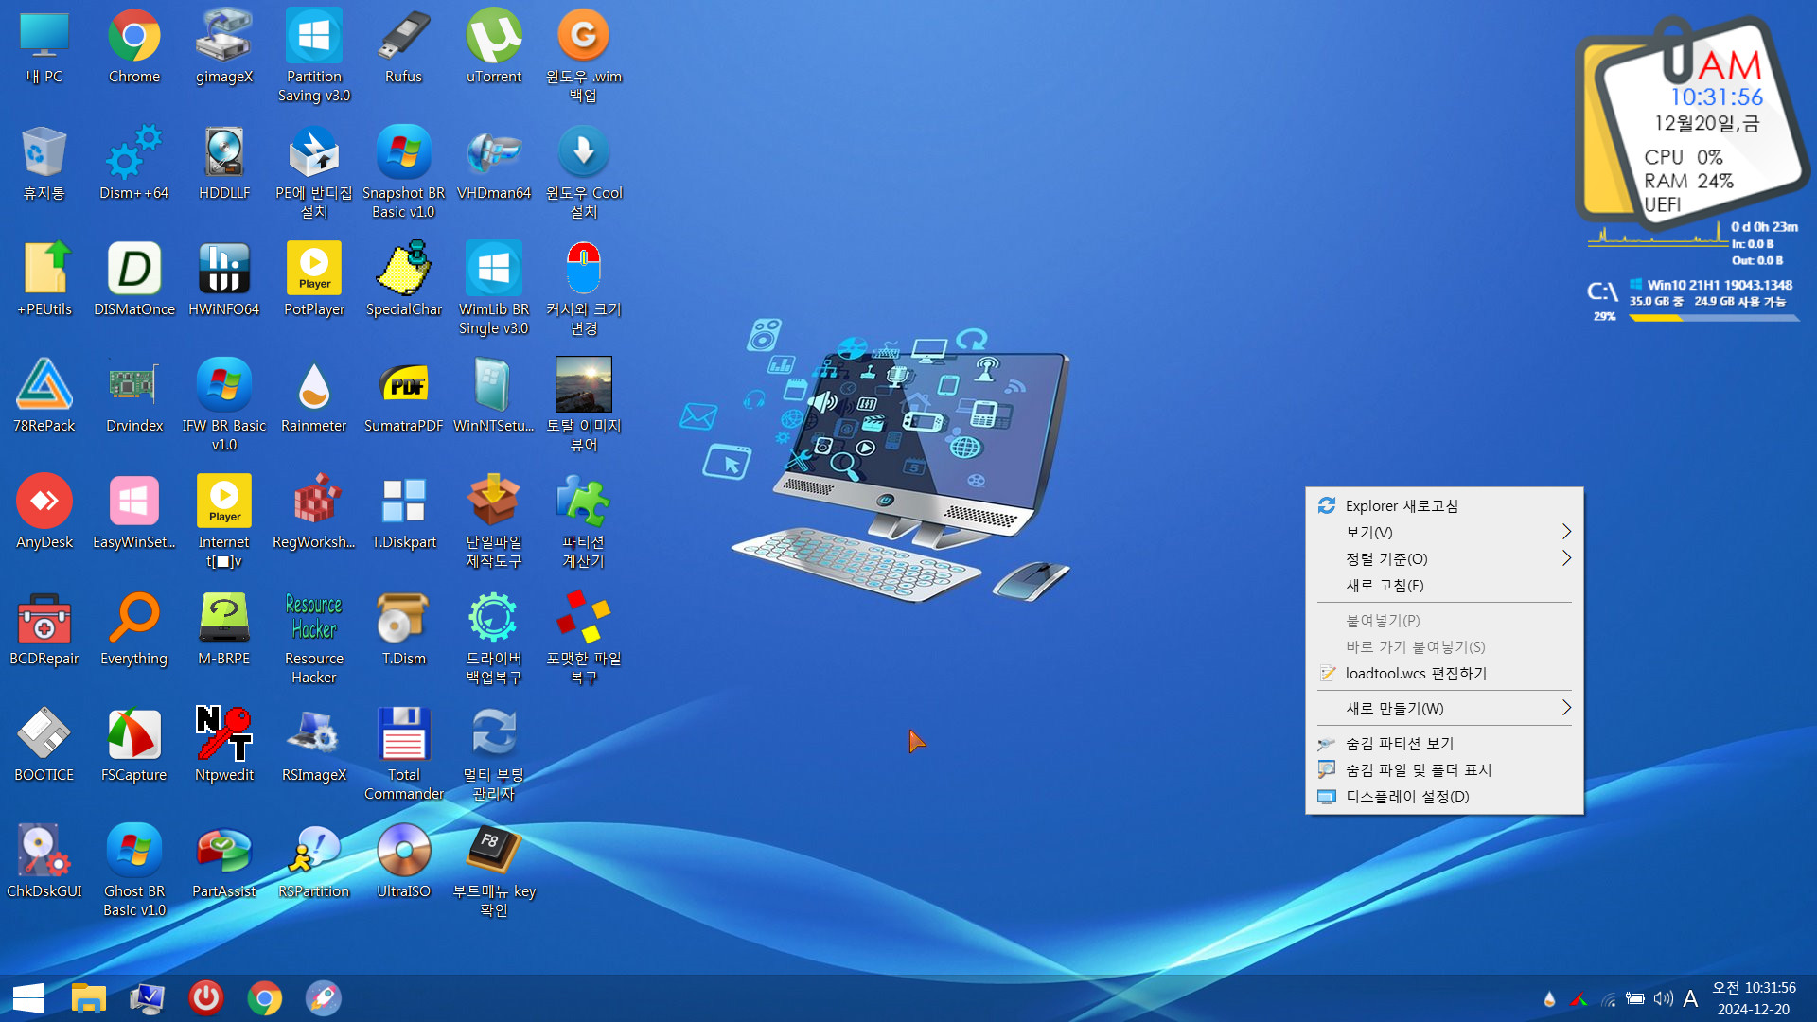
Task: Open PotPlayer desktop icon
Action: pyautogui.click(x=314, y=279)
